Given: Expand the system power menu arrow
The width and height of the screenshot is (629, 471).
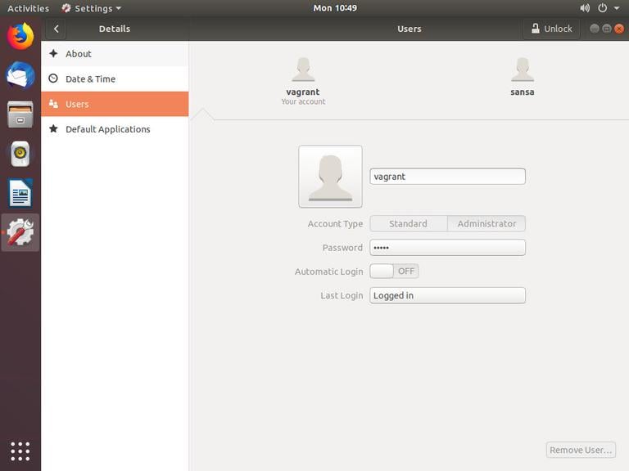Looking at the screenshot, I should (616, 8).
